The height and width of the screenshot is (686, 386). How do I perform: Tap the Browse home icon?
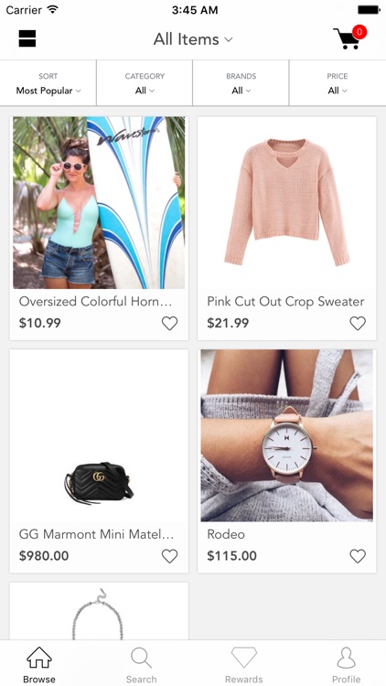pyautogui.click(x=39, y=658)
